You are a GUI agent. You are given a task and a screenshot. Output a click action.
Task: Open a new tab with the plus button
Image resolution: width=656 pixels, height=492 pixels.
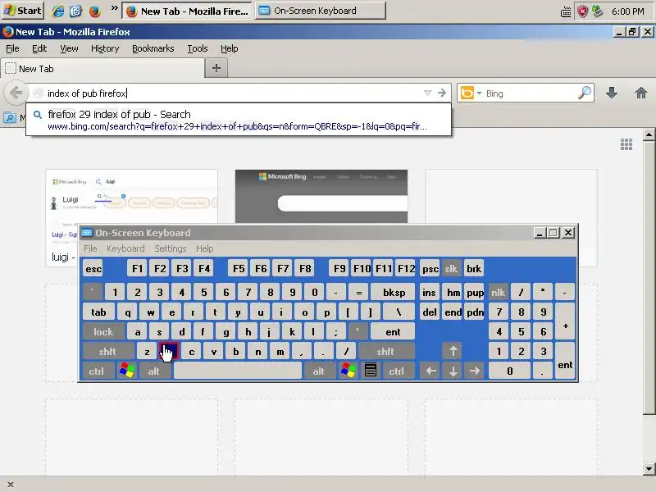point(216,68)
